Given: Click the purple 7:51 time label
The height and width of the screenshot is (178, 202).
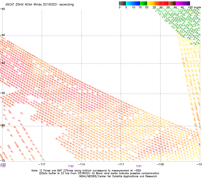Looking at the screenshot, I should 139,166.
